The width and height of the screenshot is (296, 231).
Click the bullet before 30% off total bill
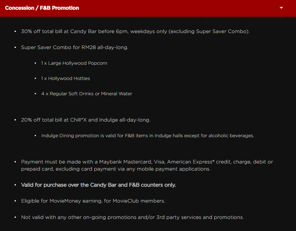(x=15, y=31)
